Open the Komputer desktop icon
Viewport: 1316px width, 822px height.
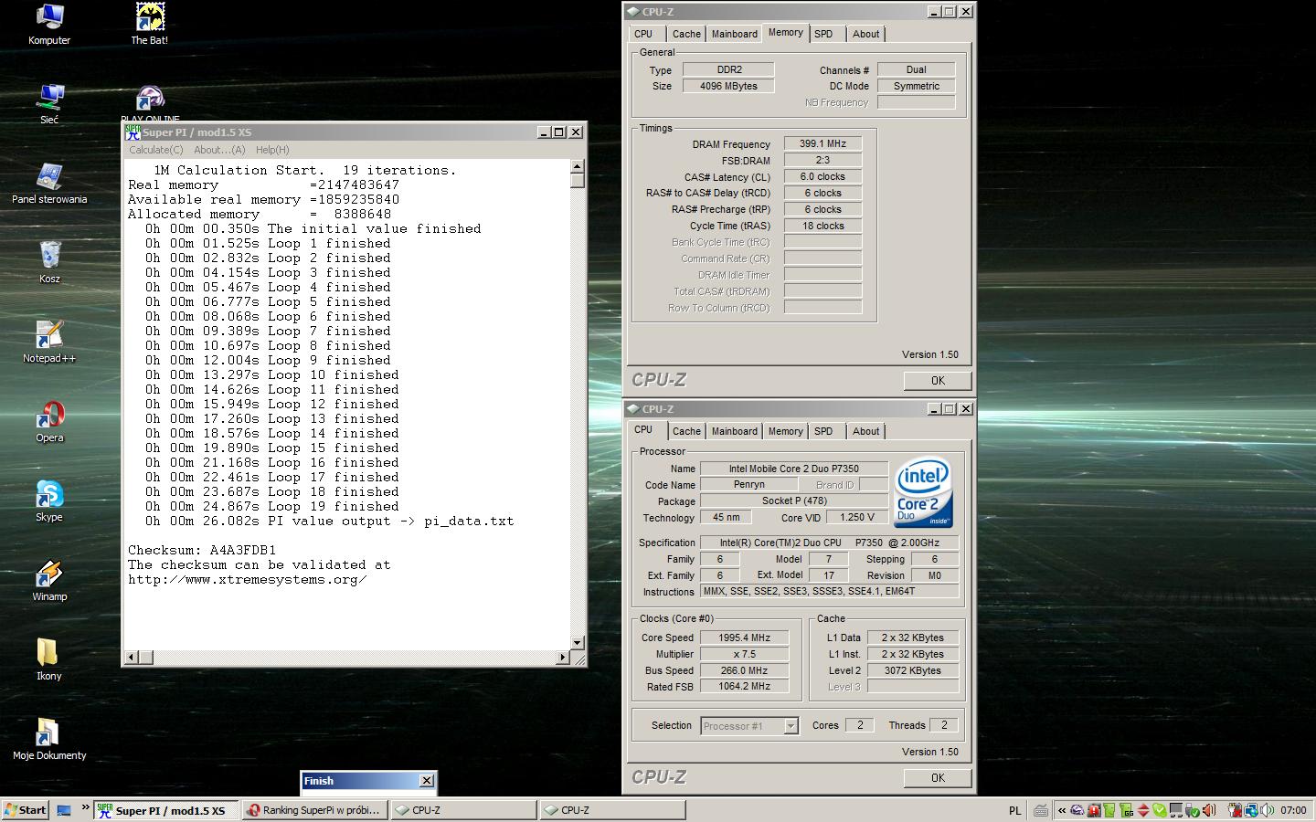[x=49, y=17]
